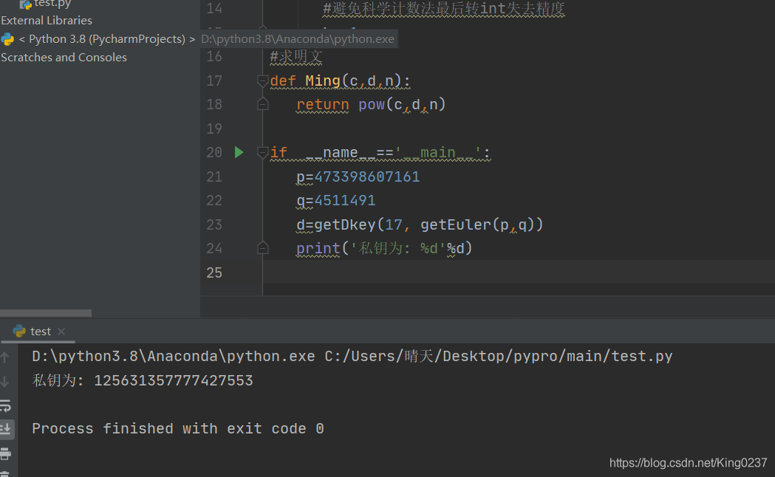Click 'Process finished with exit code 0'
This screenshot has height=477, width=775.
point(178,428)
